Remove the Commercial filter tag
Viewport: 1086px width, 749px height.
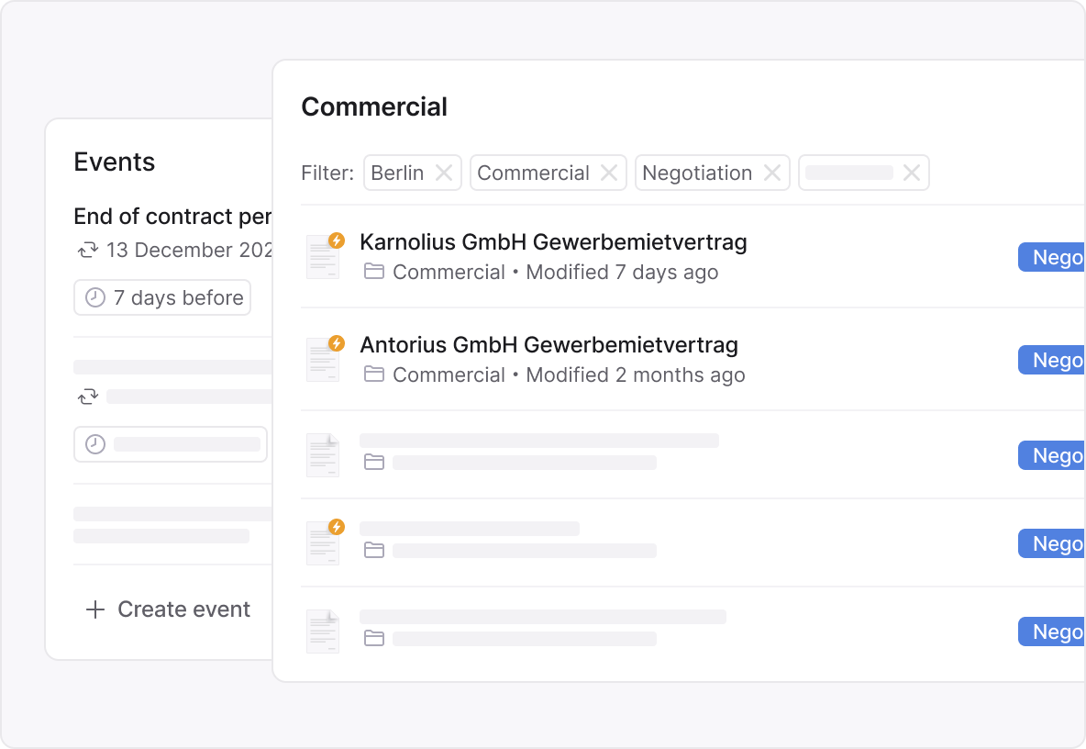pos(609,172)
